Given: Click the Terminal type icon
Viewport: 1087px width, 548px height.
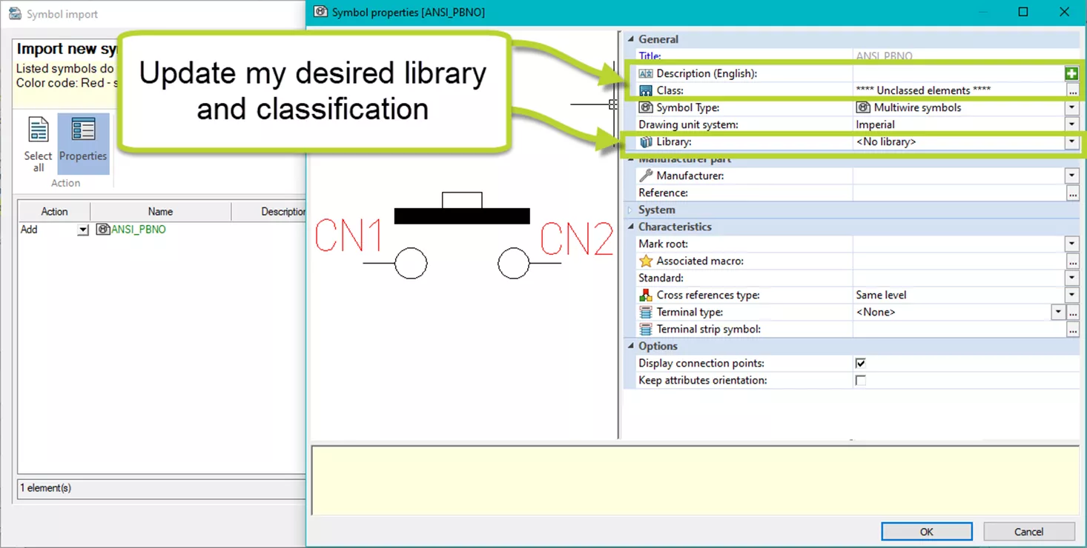Looking at the screenshot, I should [x=646, y=312].
